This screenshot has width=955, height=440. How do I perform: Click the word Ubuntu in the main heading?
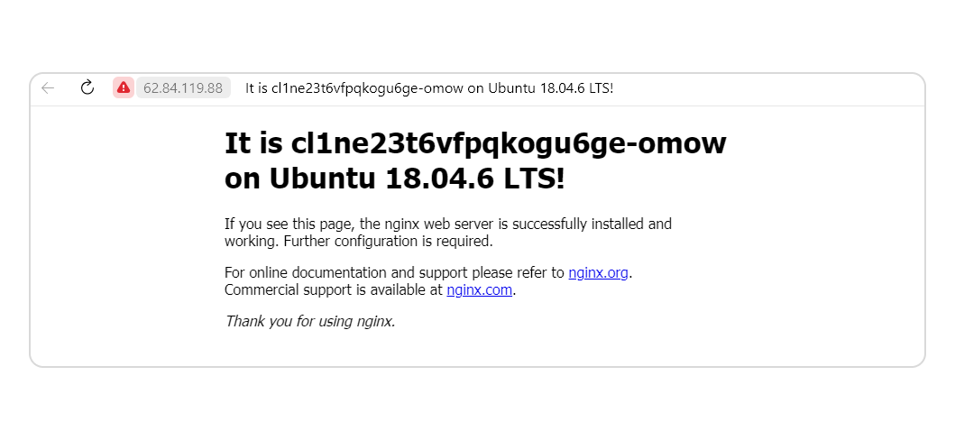(x=322, y=179)
